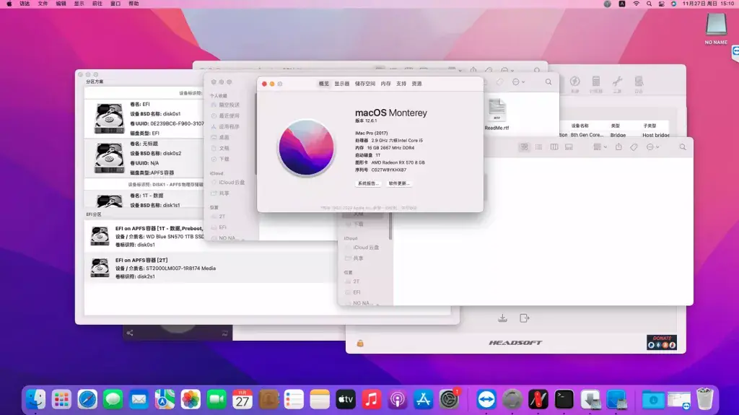Open Control Center in menu bar
Screen dimensions: 739x415
(662, 4)
